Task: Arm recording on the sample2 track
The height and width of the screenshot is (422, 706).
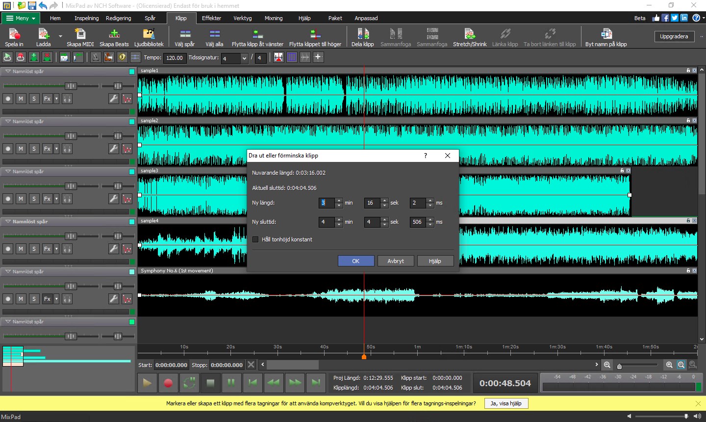Action: tap(8, 149)
